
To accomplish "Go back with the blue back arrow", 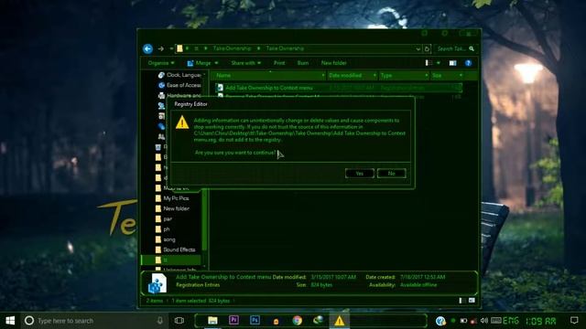I will (148, 48).
